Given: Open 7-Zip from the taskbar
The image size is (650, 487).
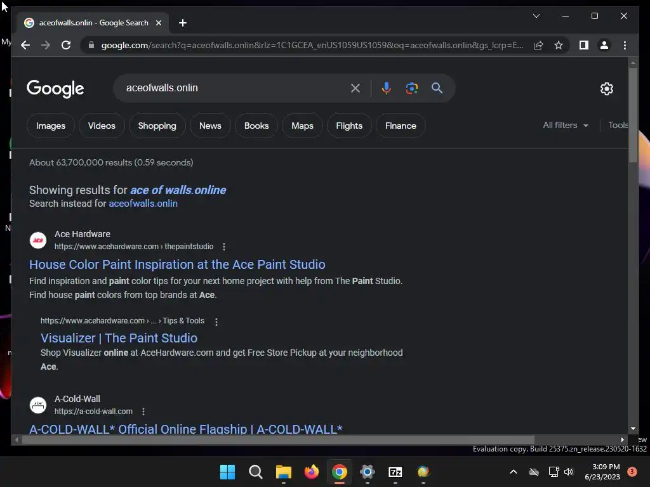Looking at the screenshot, I should point(395,472).
